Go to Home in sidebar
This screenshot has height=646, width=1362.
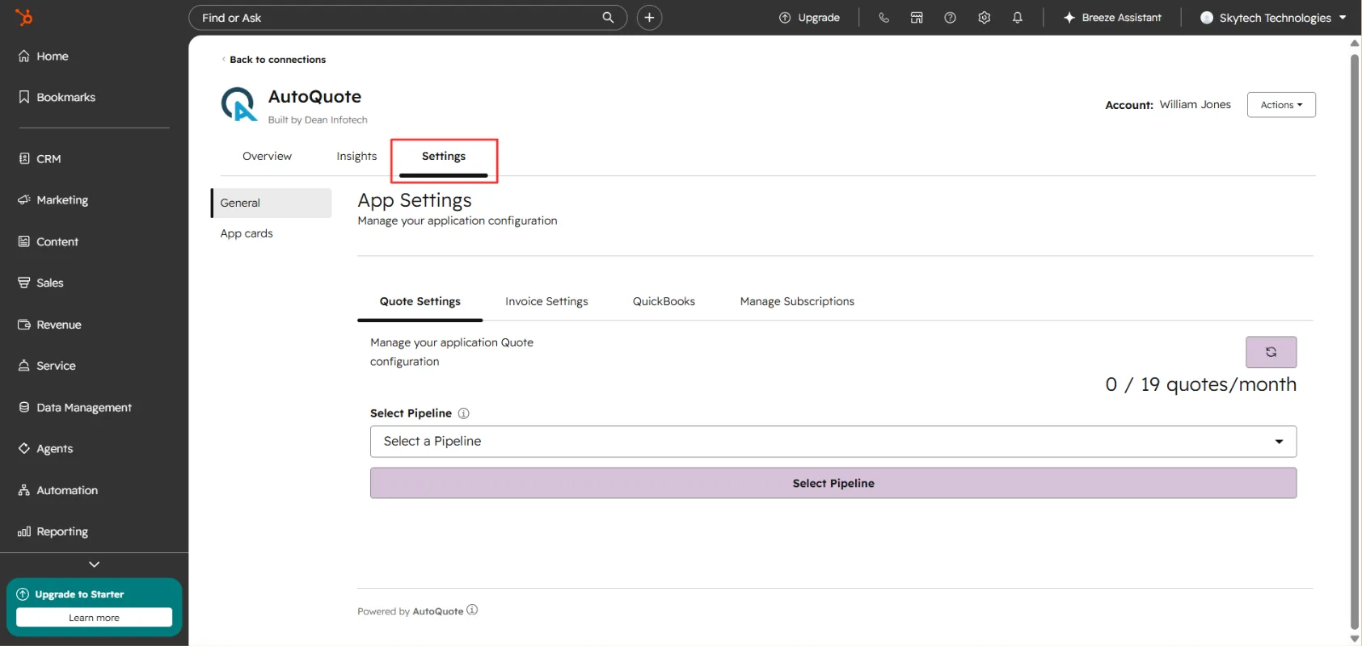coord(44,56)
